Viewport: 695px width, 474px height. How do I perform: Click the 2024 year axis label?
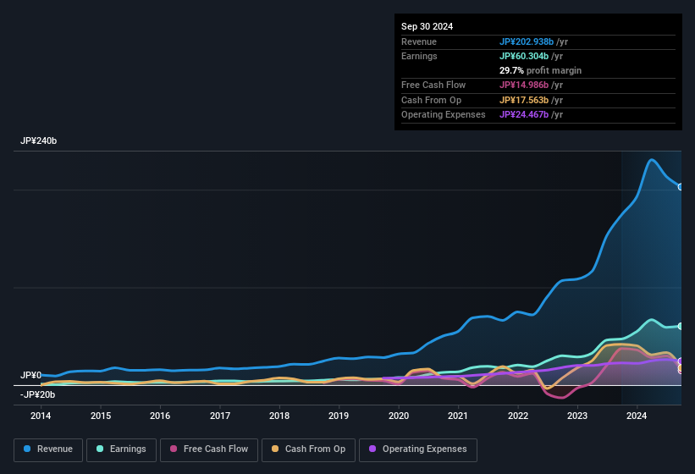[x=637, y=416]
